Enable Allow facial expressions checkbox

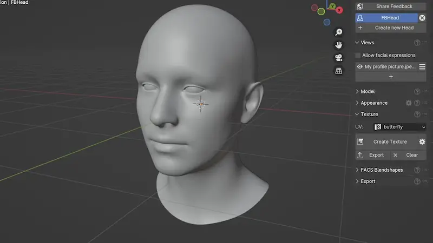pos(358,56)
